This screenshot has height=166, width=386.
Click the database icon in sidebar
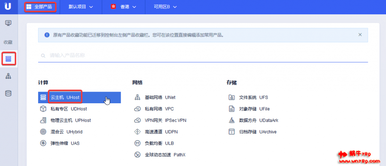pos(8,93)
